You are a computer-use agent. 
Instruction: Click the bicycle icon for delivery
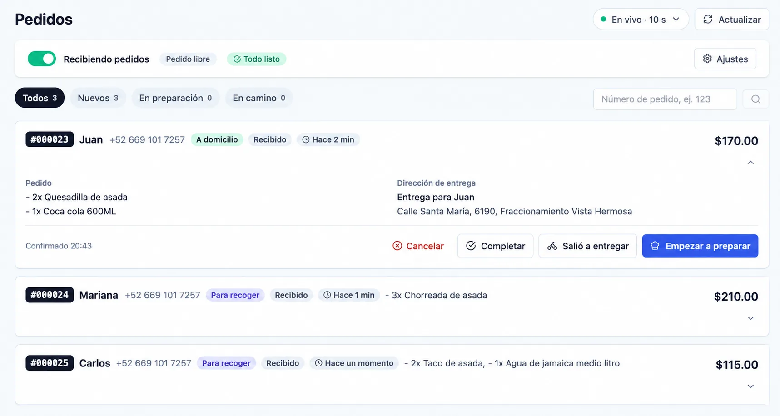pyautogui.click(x=552, y=246)
